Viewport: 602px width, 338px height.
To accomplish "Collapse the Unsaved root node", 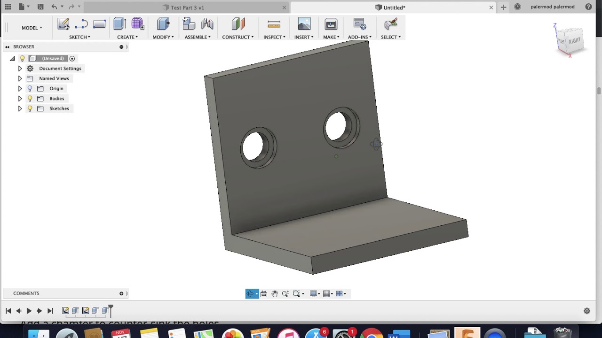I will tap(12, 59).
